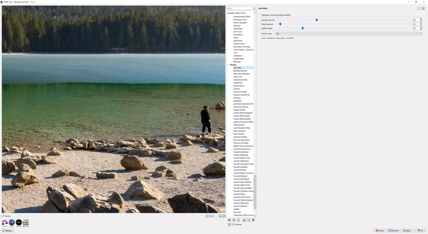Select the JPEG Smooth filter
Image resolution: width=428 pixels, height=234 pixels.
tap(239, 125)
